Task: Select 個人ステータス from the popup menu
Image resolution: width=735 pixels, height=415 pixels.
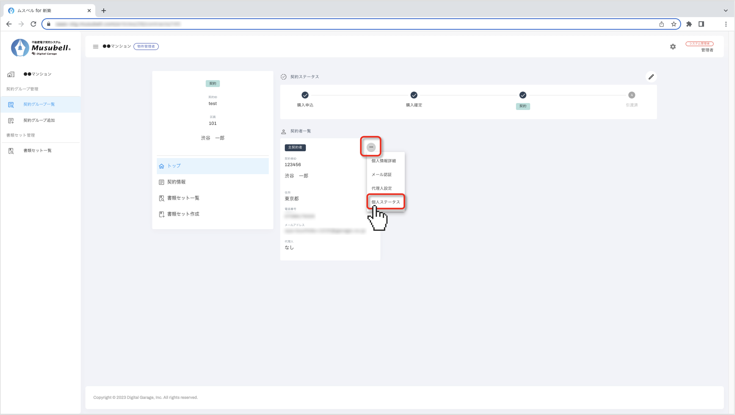Action: click(385, 202)
